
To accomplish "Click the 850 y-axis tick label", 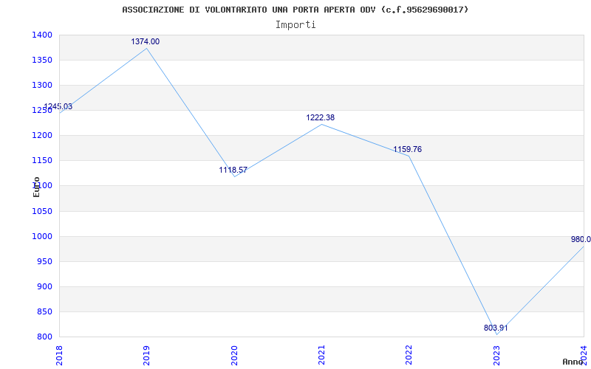I will tap(44, 311).
